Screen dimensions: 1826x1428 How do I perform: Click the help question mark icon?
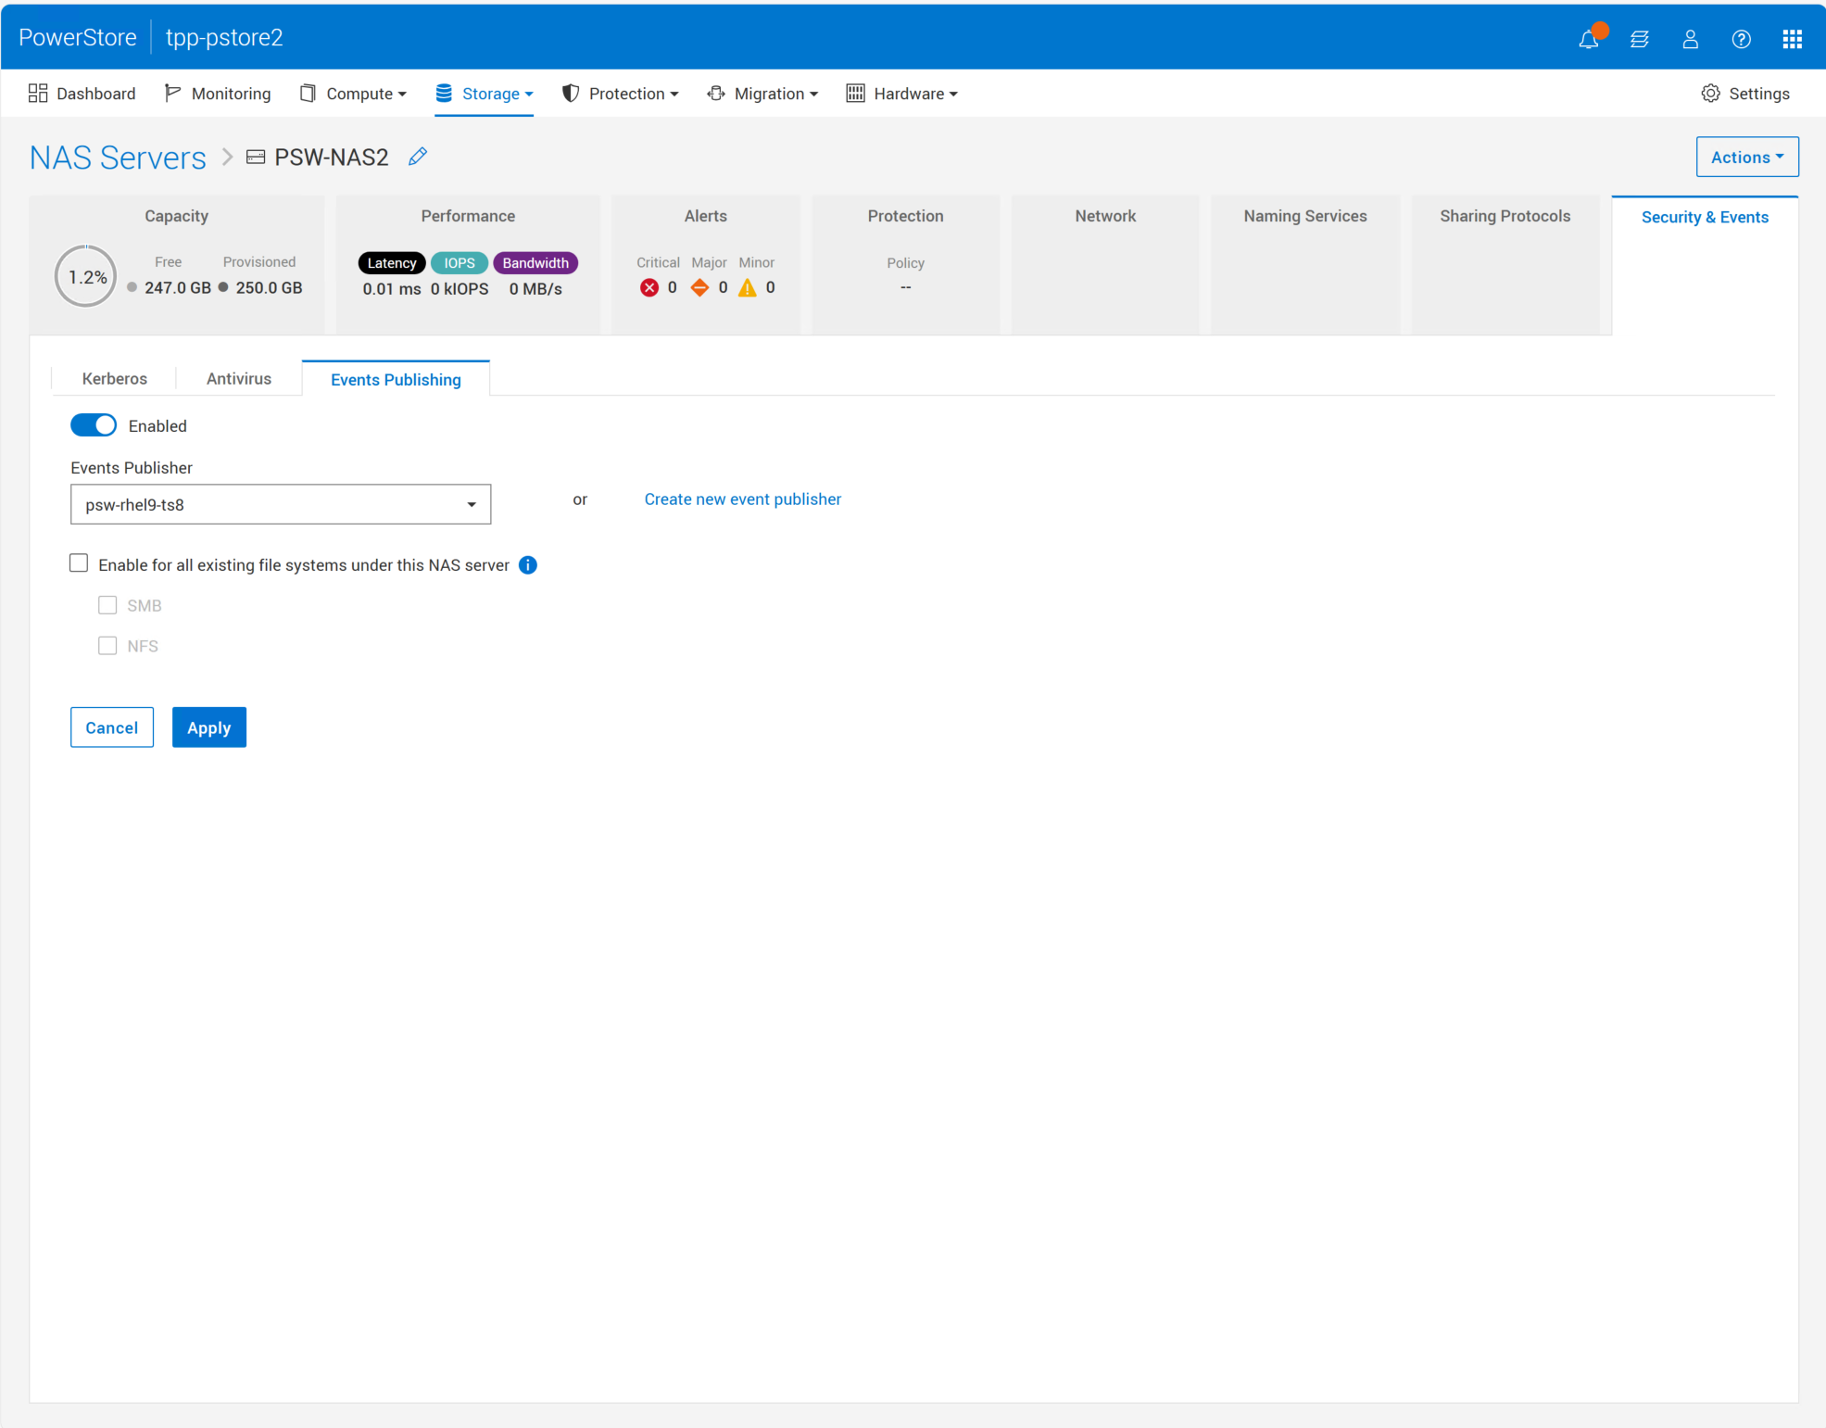(1741, 39)
